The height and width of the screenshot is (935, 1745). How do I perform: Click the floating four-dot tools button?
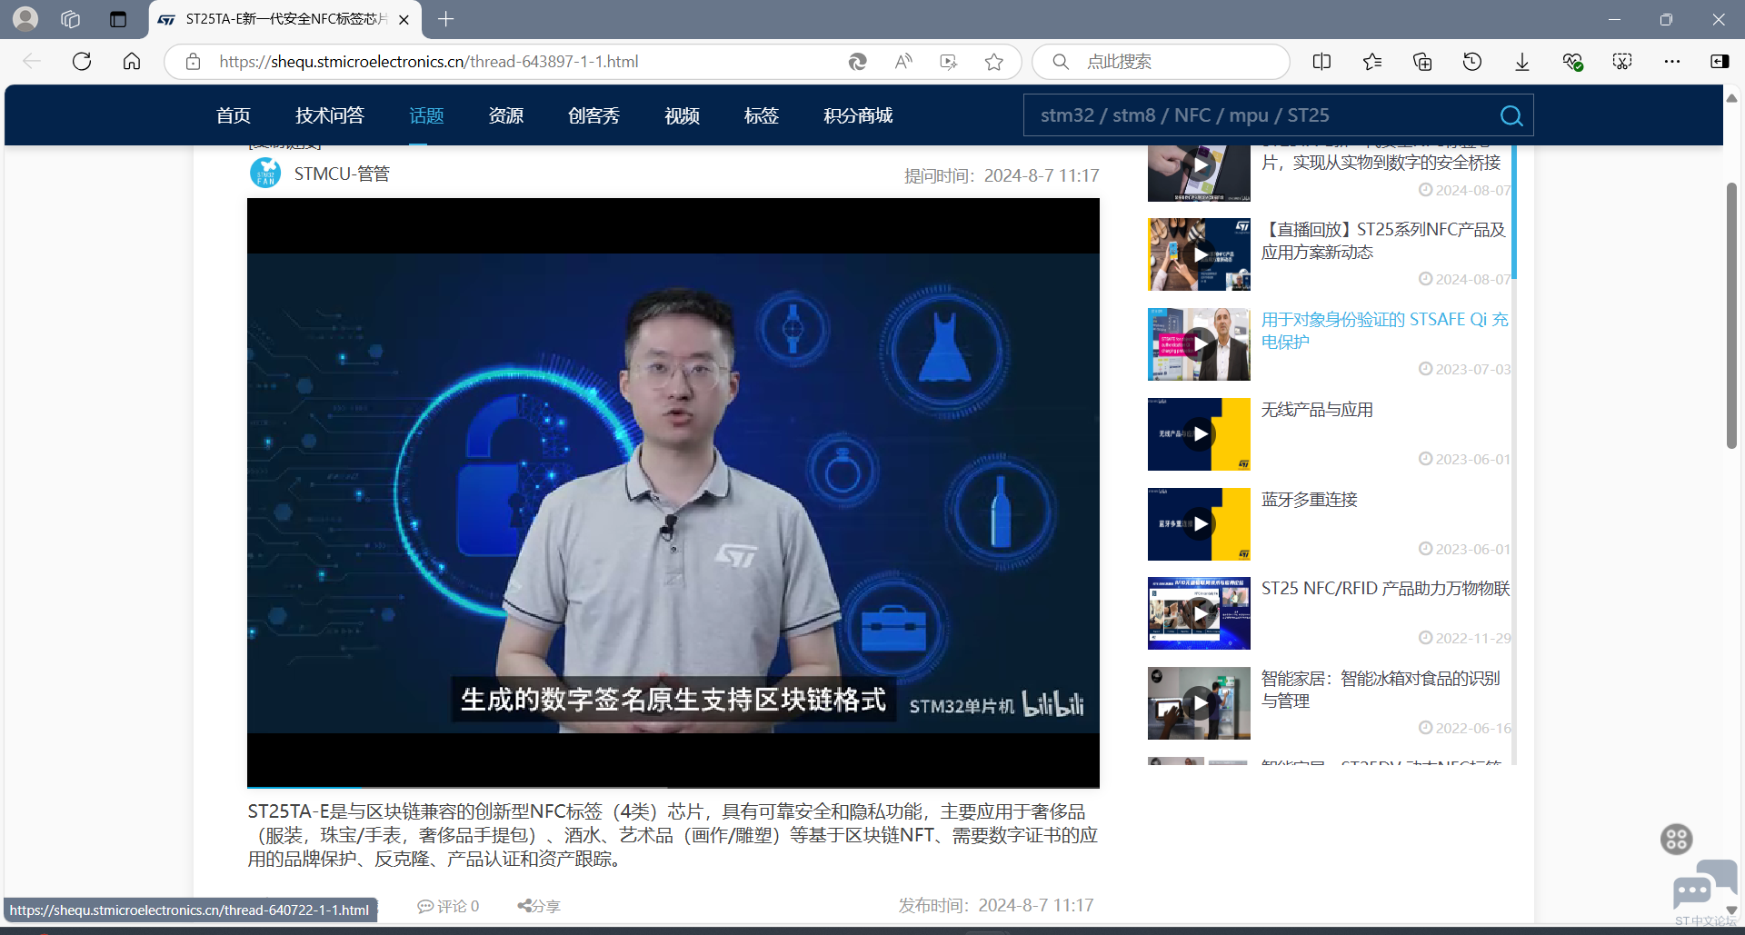[x=1677, y=839]
